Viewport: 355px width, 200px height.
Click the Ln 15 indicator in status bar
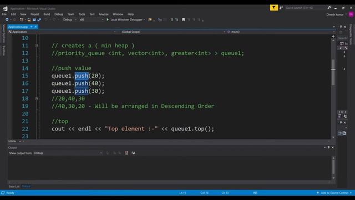pos(182,193)
